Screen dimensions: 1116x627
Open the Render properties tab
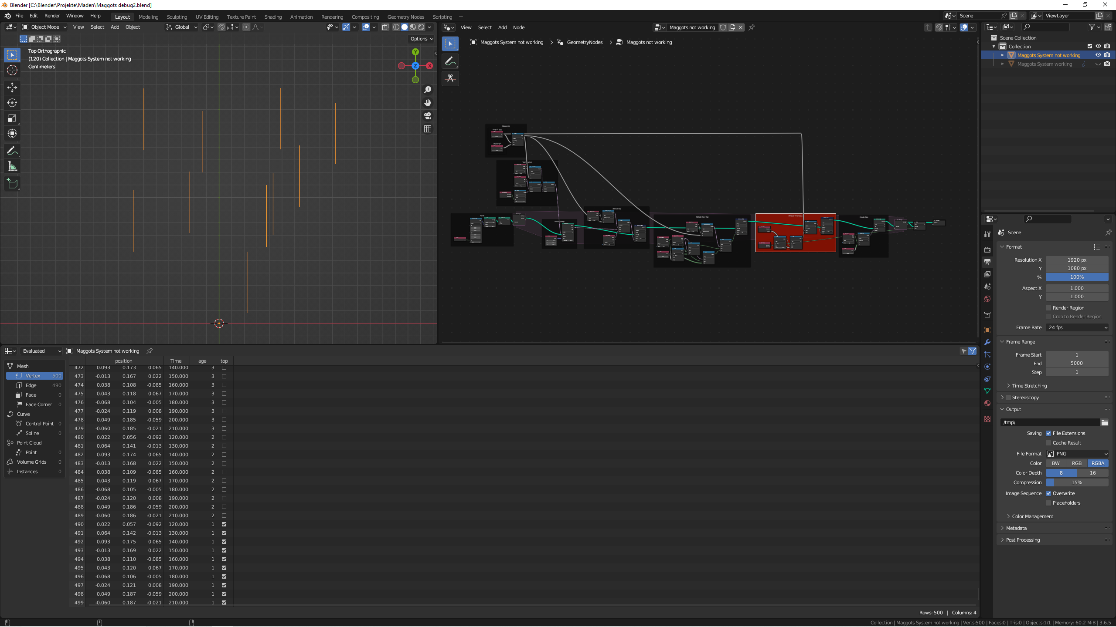coord(987,250)
